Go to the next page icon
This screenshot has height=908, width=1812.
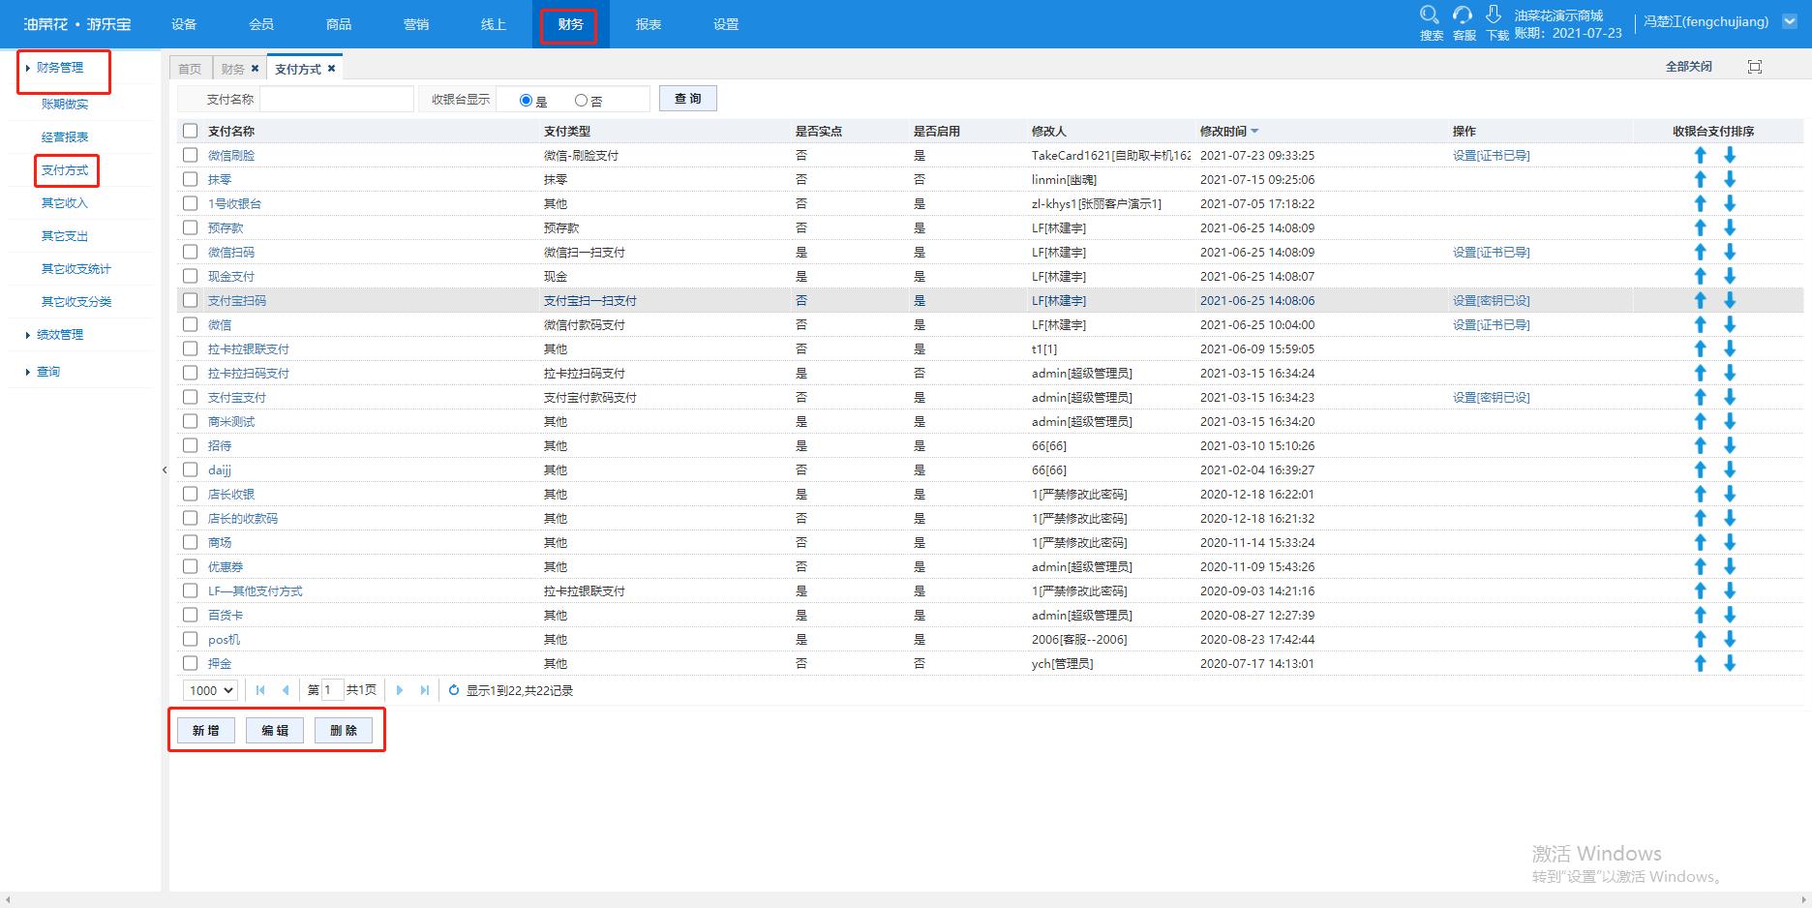point(399,690)
